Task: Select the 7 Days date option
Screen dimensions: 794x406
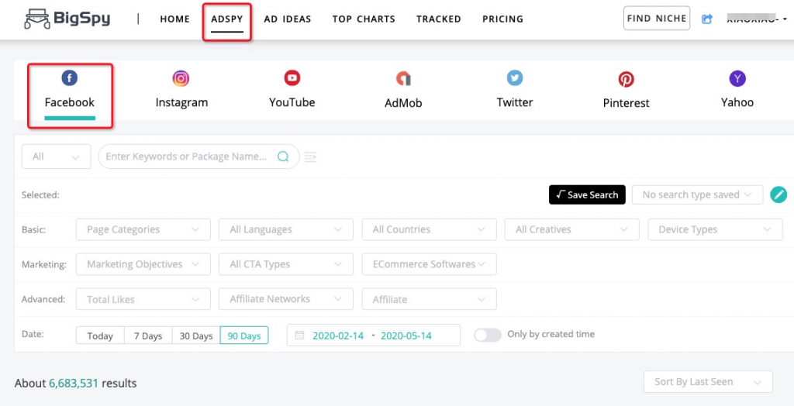Action: (148, 335)
